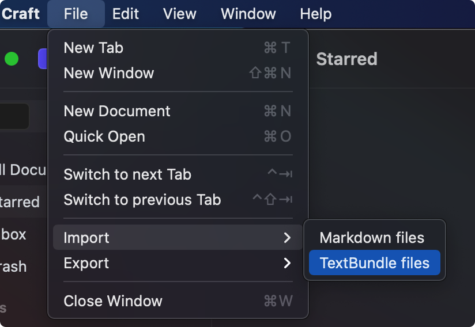Select New Tab from File menu

point(93,48)
